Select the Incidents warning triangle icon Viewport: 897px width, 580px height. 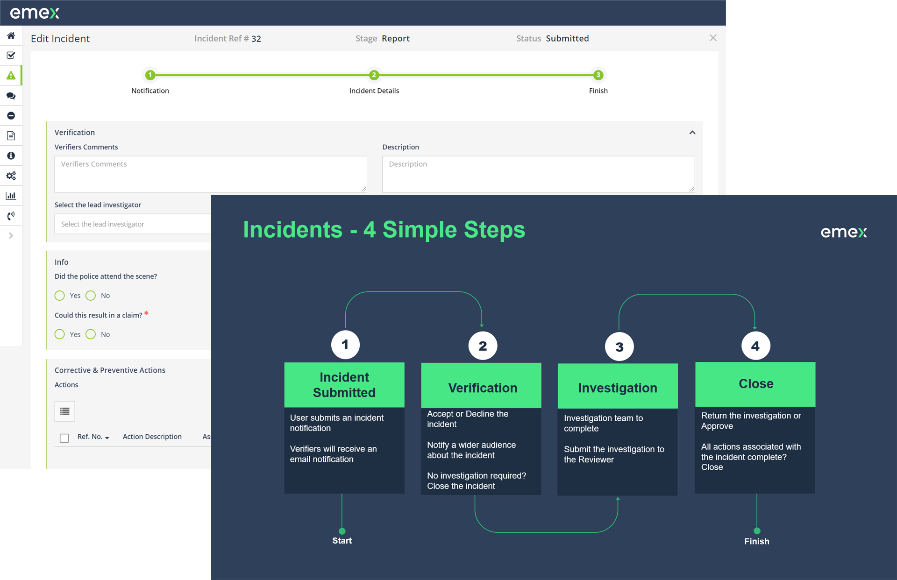coord(11,76)
